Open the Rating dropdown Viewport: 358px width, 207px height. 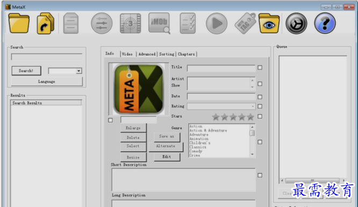[253, 106]
